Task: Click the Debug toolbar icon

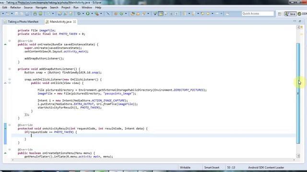Action: tap(79, 14)
